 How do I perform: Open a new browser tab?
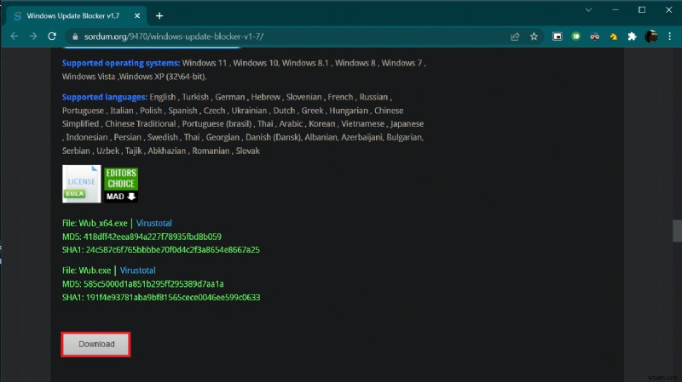tap(159, 16)
